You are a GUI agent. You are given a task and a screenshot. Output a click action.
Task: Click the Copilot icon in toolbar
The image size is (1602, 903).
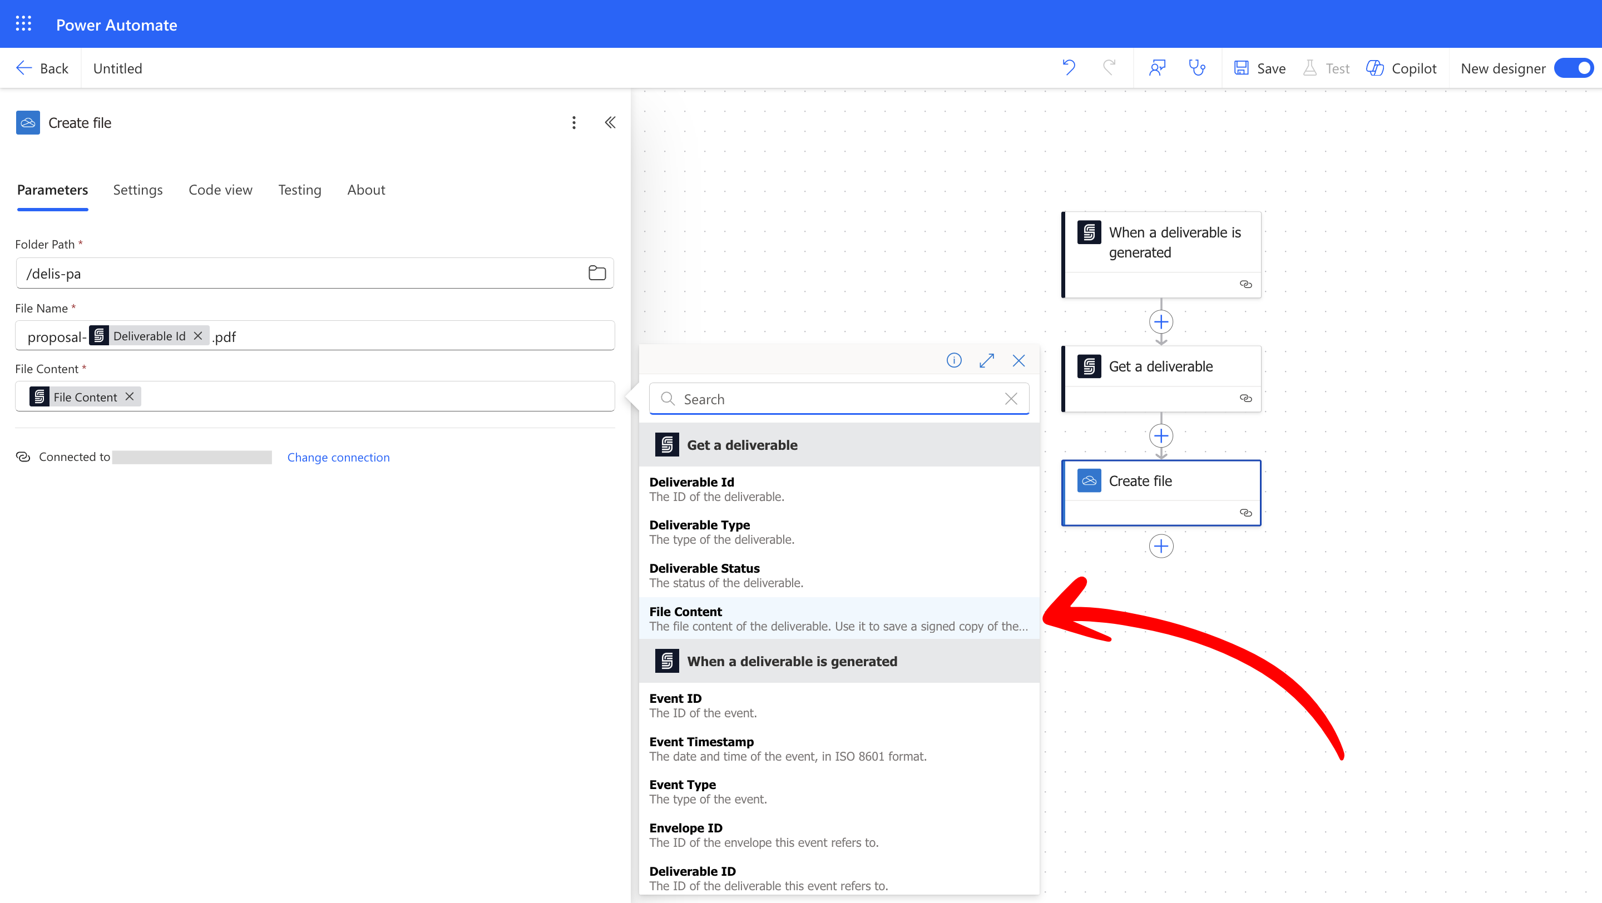coord(1374,68)
